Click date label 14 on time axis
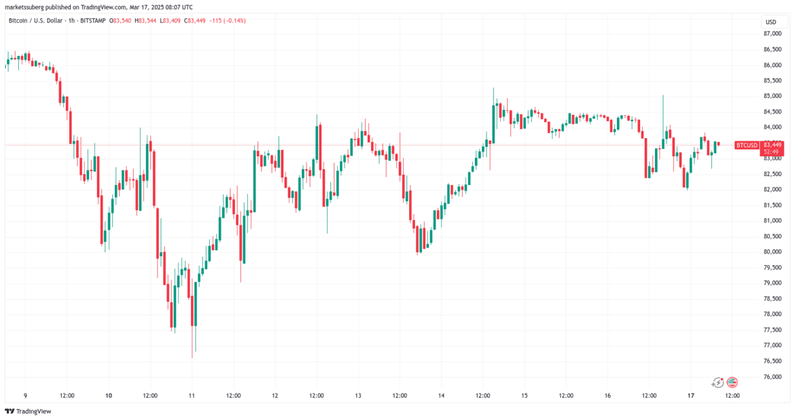The width and height of the screenshot is (795, 420). [x=441, y=396]
